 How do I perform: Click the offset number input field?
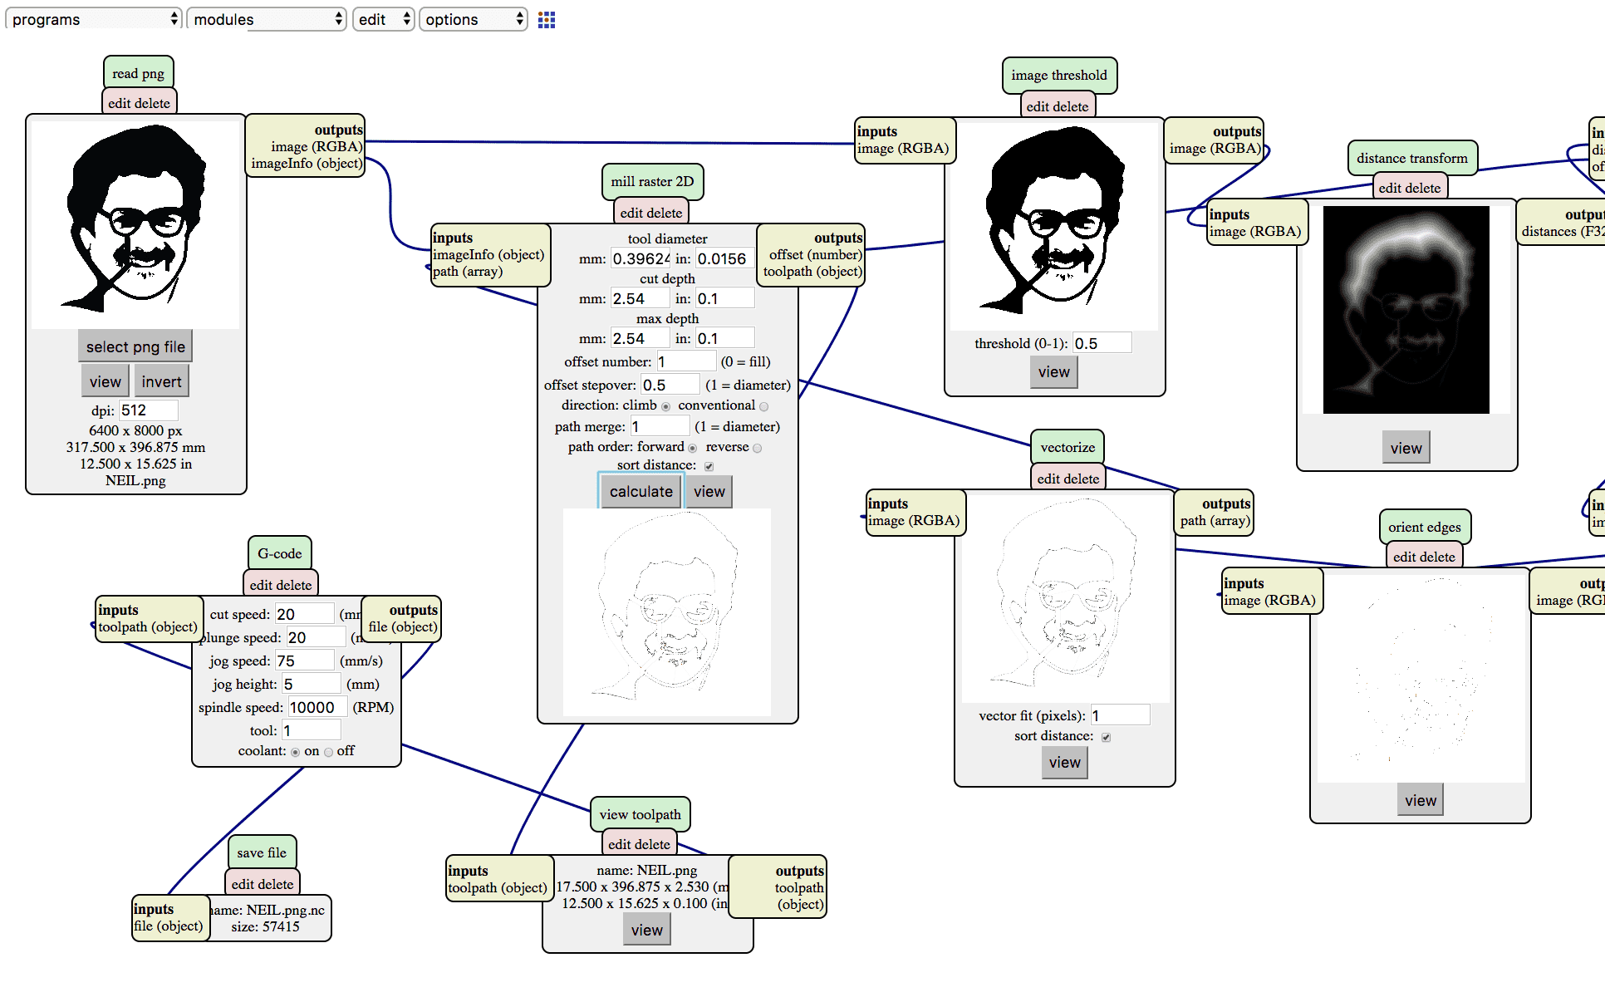tap(686, 361)
